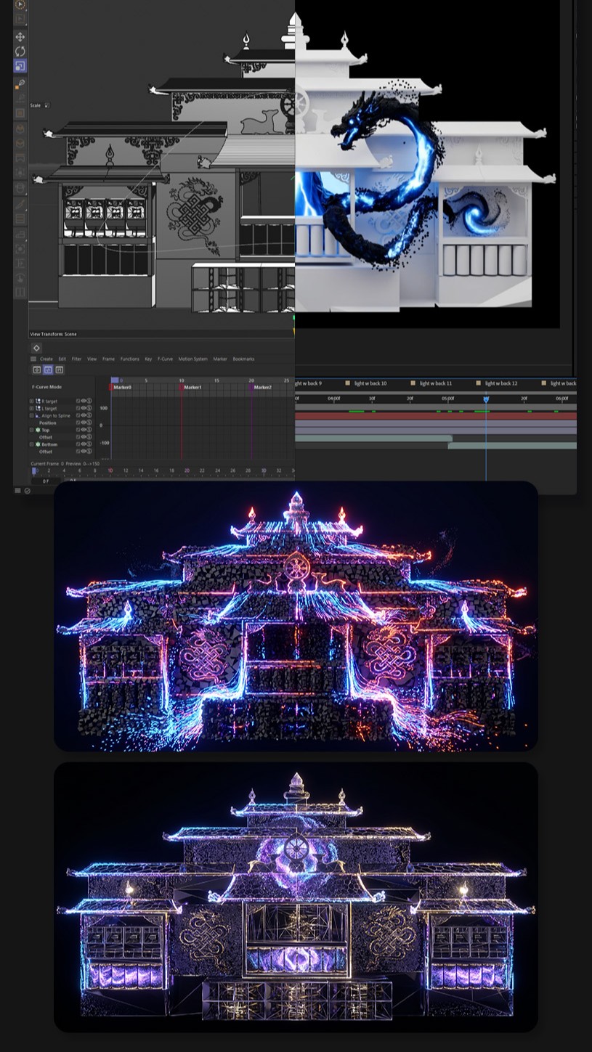Collapse the Align to Spline row

click(31, 415)
